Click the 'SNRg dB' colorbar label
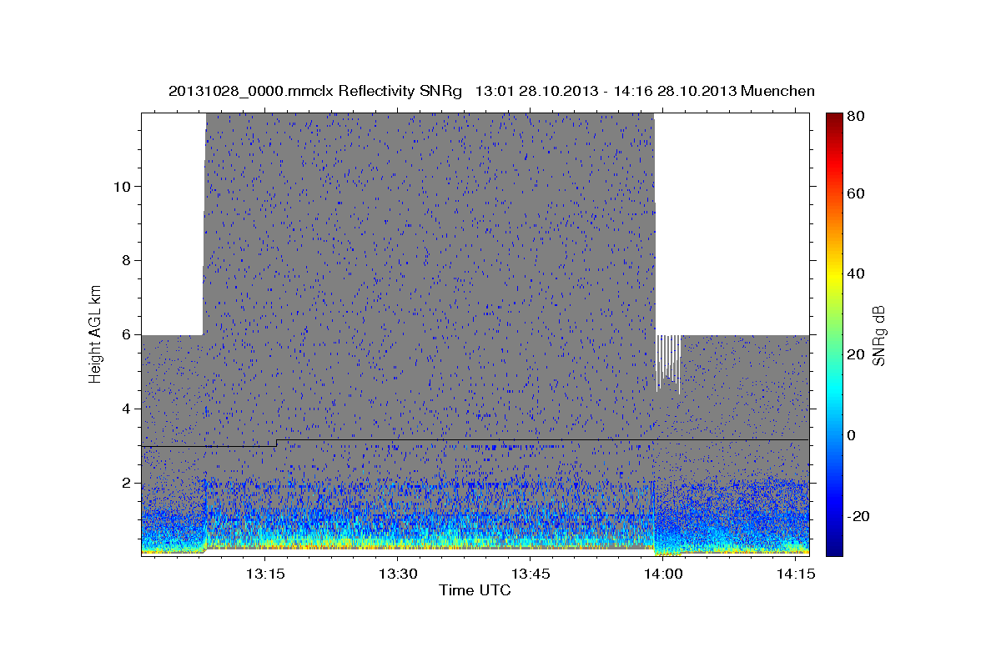The width and height of the screenshot is (1001, 667). click(878, 335)
